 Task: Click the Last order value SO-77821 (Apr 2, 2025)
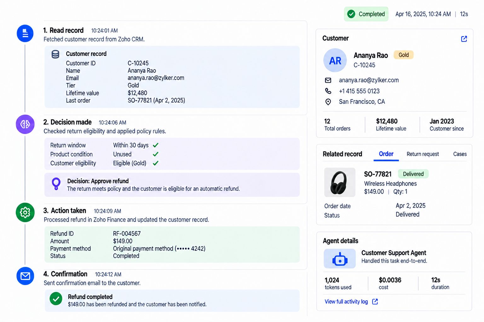[x=156, y=101]
